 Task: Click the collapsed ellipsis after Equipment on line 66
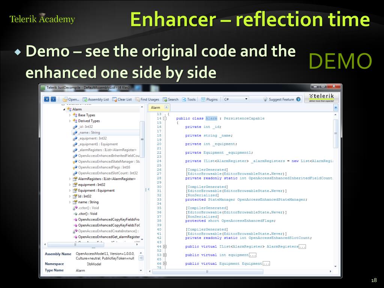tap(266, 264)
